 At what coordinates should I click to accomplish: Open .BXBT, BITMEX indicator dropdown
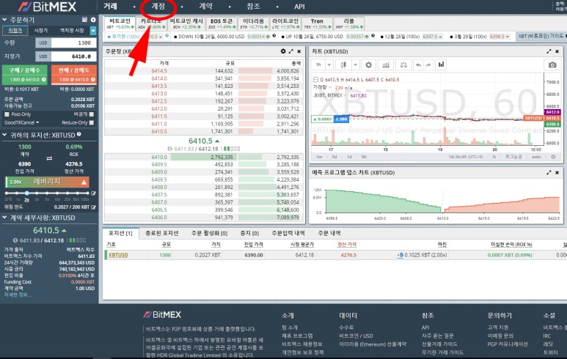point(345,95)
